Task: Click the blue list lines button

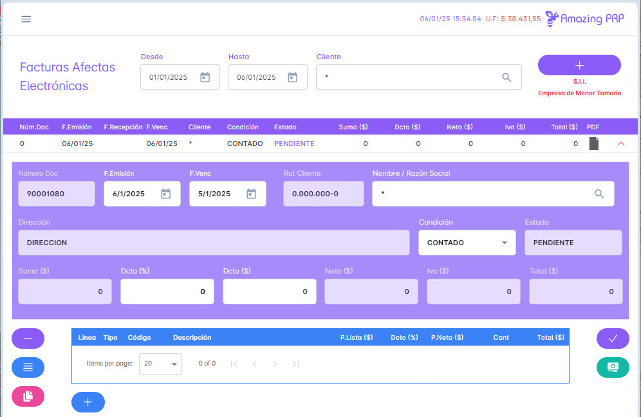Action: click(x=28, y=367)
